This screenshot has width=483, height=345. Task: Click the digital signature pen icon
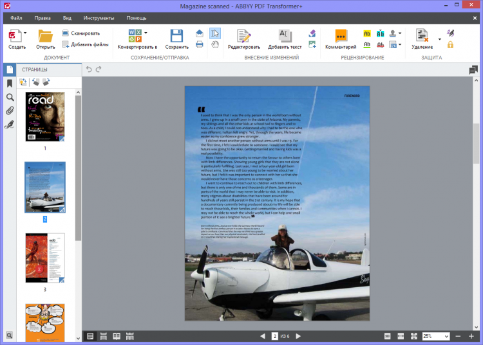(450, 33)
